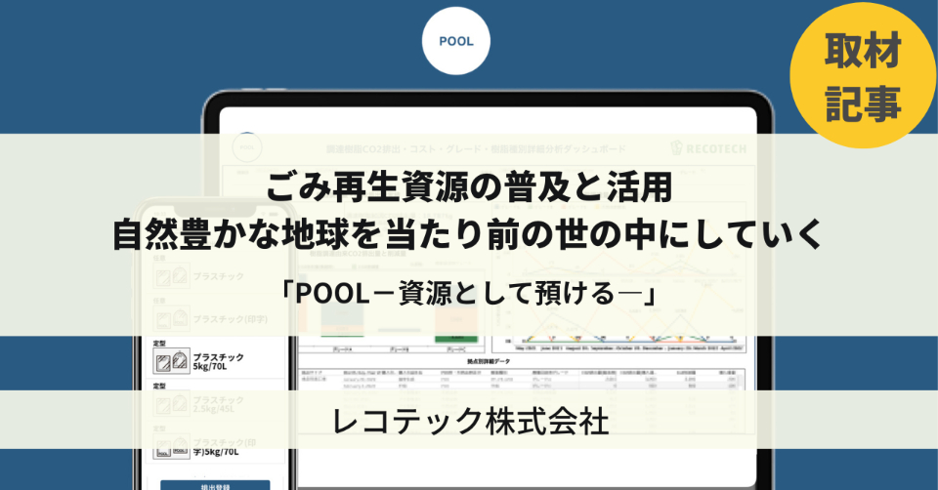Click the headline line 自然豊かな地球を当たり前の世の中にしていく
The image size is (938, 490).
coord(468,235)
